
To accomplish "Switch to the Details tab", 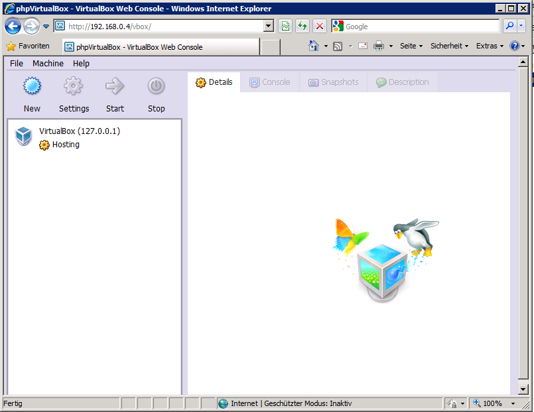I will pyautogui.click(x=214, y=82).
